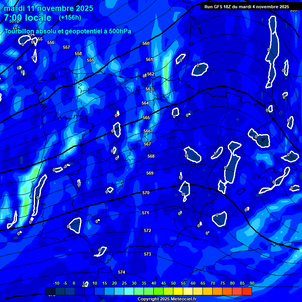Select the darkest -10 legend color swatch
The height and width of the screenshot is (302, 302).
pos(50,291)
